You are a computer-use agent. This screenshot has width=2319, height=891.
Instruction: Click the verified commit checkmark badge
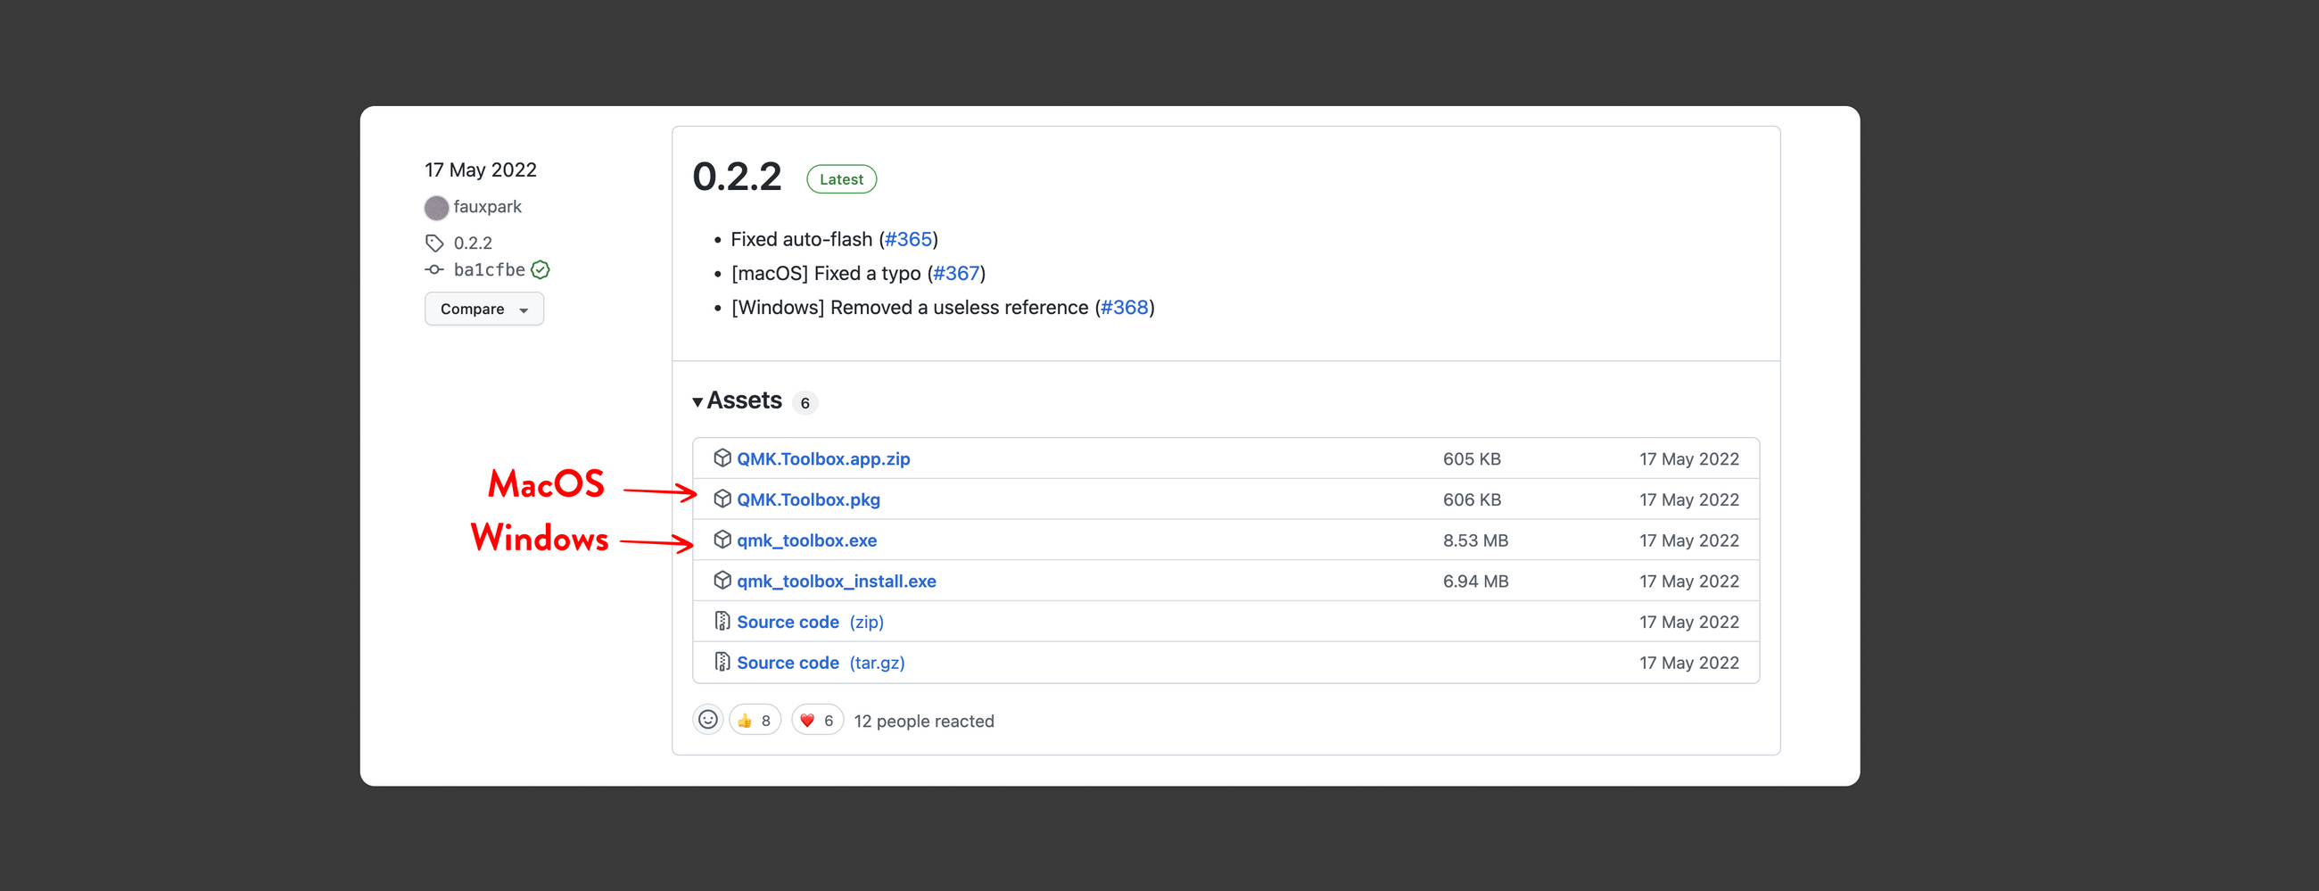pyautogui.click(x=541, y=270)
